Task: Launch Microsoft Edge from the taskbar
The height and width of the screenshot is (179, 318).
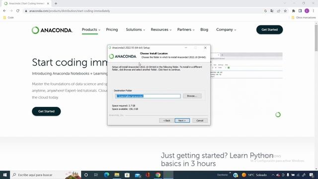Action: (x=106, y=175)
